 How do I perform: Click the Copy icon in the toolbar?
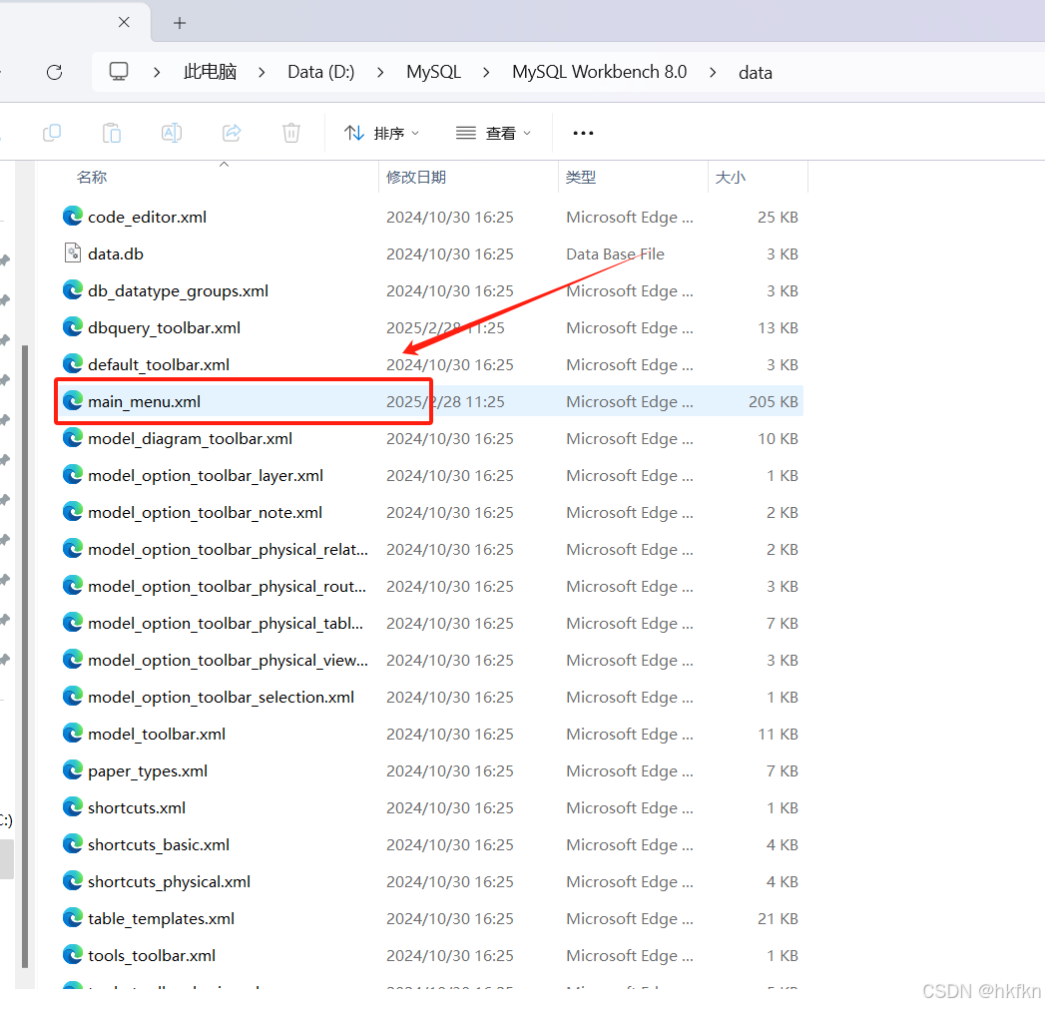51,132
